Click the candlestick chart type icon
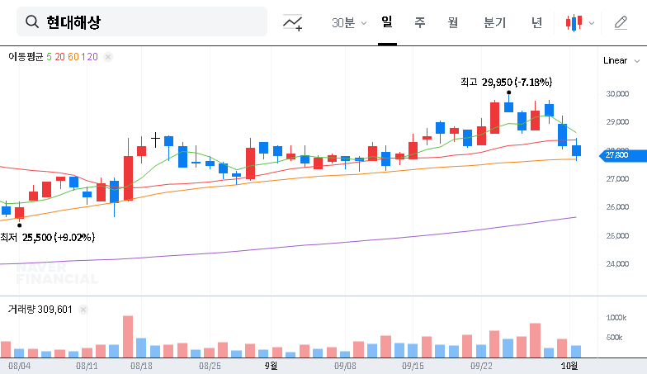The image size is (647, 374). [x=574, y=23]
